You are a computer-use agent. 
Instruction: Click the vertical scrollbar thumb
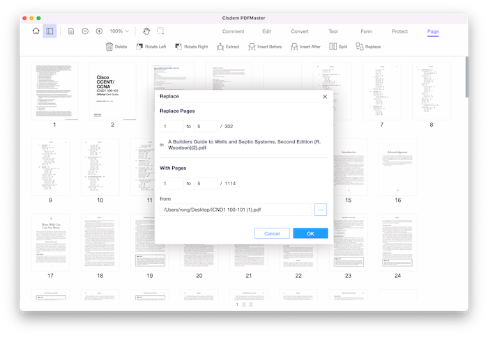467,77
